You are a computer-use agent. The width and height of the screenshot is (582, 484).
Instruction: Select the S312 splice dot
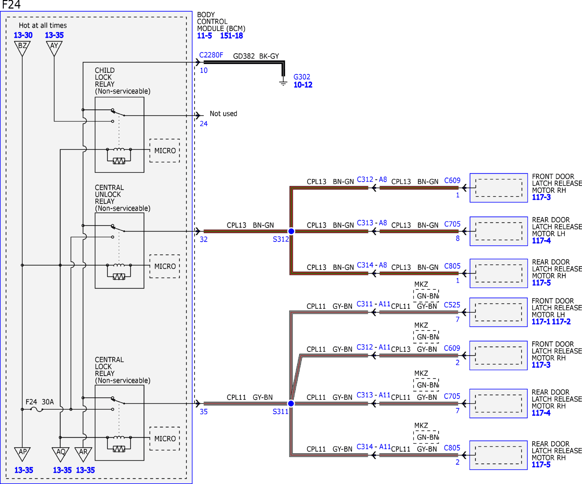(291, 231)
